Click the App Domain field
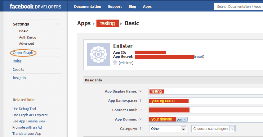263x137 pixels. pyautogui.click(x=206, y=119)
